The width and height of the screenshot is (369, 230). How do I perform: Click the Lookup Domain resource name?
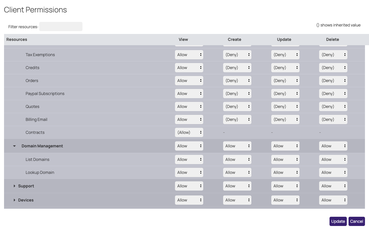click(x=40, y=172)
